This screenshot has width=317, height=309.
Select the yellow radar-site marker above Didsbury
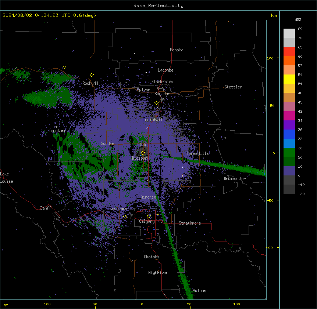click(x=143, y=153)
